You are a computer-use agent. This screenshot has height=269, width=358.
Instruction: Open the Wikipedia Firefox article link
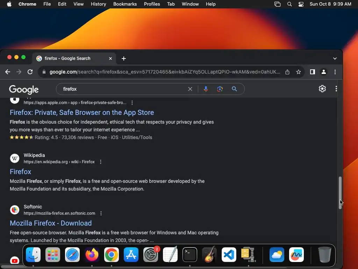click(x=20, y=172)
